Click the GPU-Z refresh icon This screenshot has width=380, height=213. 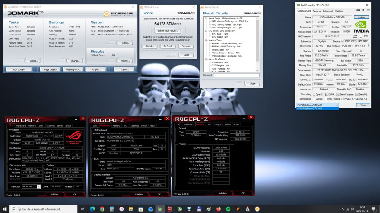(363, 10)
